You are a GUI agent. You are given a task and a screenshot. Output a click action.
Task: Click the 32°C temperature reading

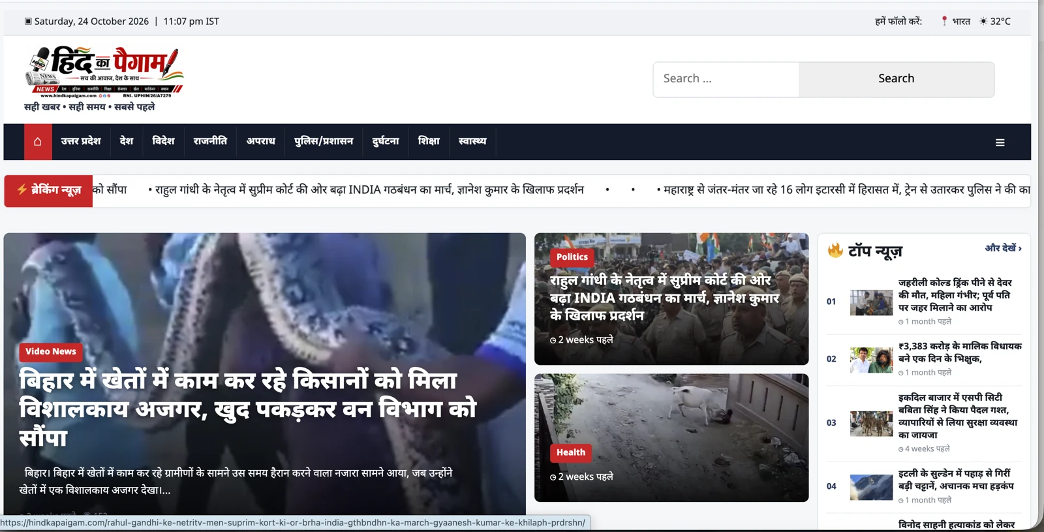coord(1000,21)
